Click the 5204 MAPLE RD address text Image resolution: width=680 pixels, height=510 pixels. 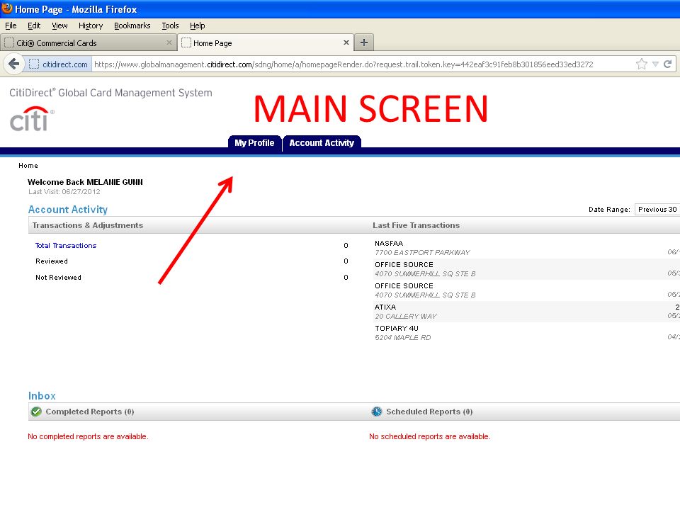(403, 337)
